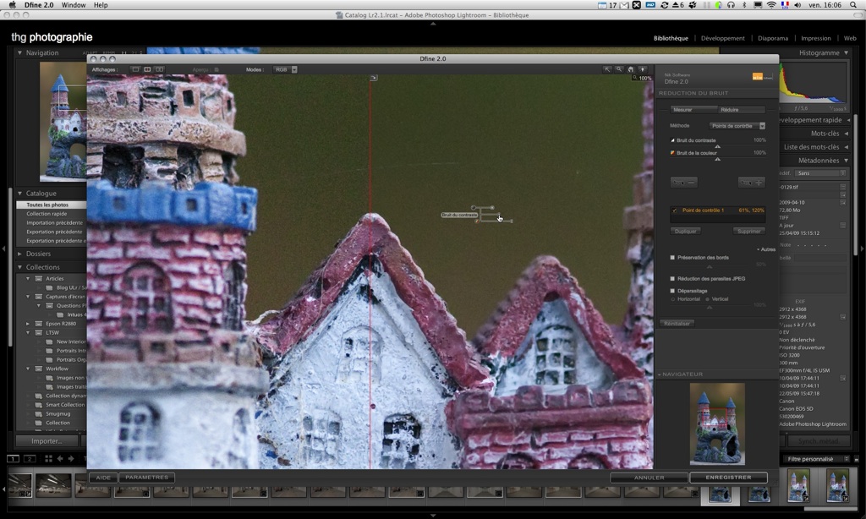The image size is (866, 519).
Task: Click Bruit de la couleur icon
Action: tap(672, 153)
